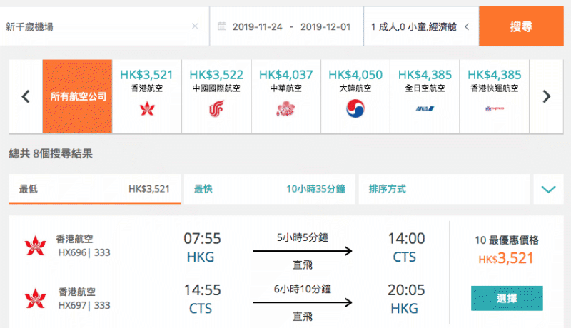This screenshot has width=571, height=328.
Task: Open the date picker calendar icon
Action: coord(222,26)
